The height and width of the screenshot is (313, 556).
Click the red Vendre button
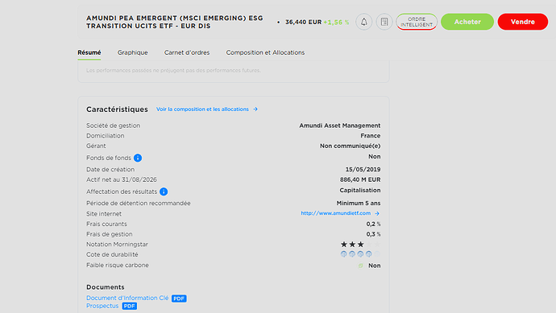pos(523,22)
